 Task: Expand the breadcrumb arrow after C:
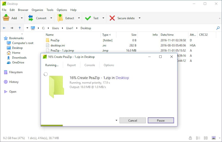(x=48, y=28)
